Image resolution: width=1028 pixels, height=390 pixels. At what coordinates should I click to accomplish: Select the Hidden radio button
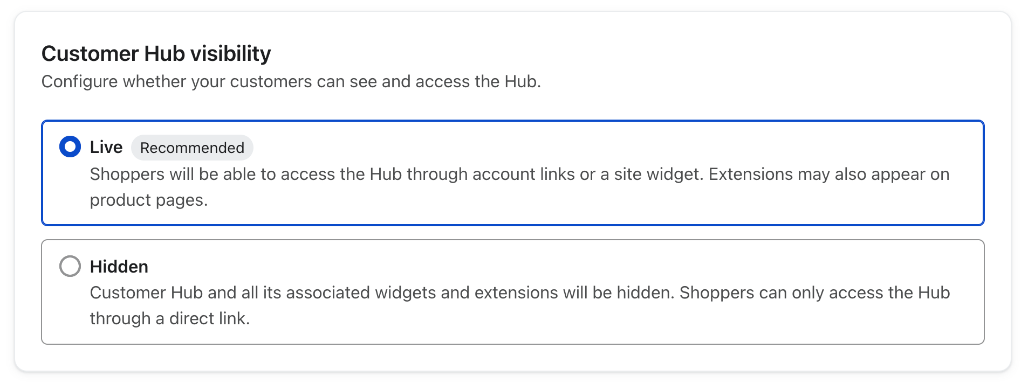coord(70,266)
